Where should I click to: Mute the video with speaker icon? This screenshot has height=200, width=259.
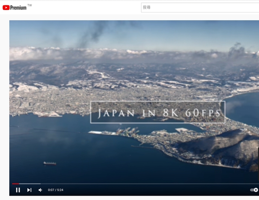click(x=40, y=190)
